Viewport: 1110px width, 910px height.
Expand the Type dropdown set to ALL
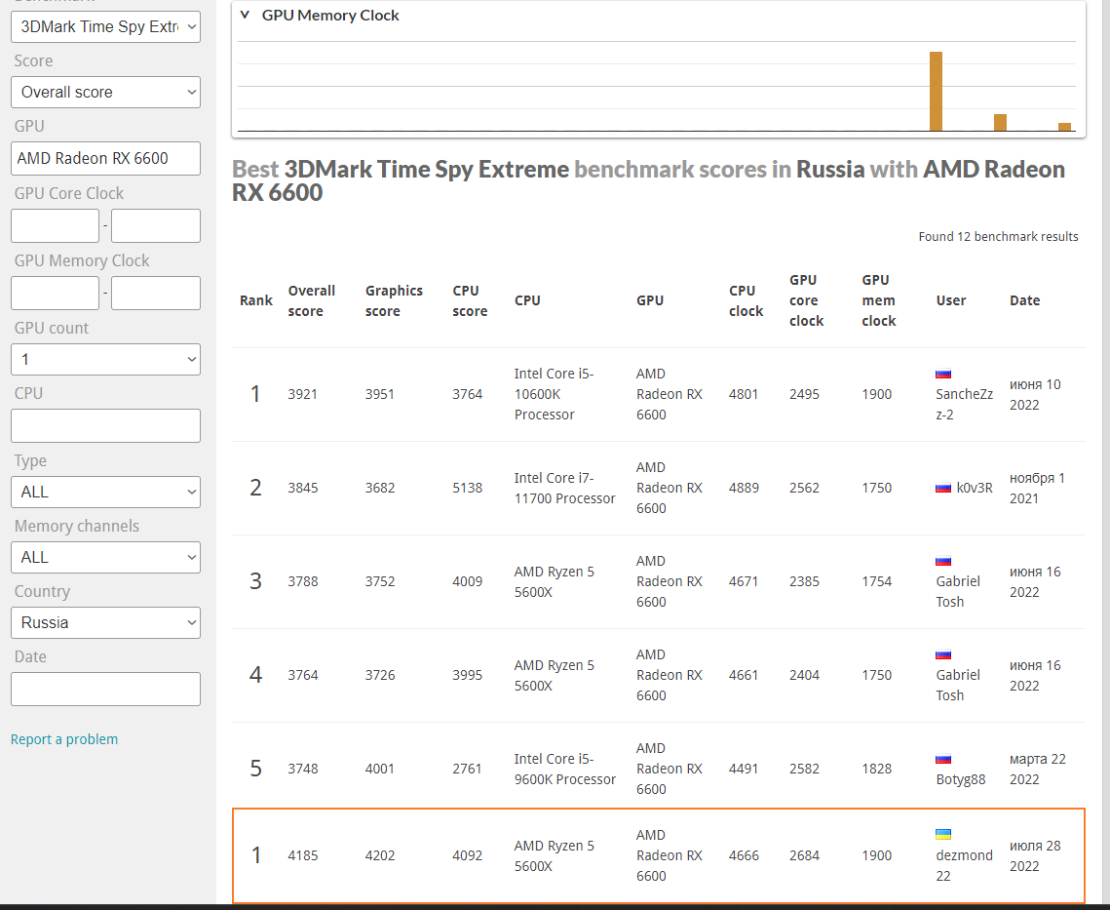point(105,493)
